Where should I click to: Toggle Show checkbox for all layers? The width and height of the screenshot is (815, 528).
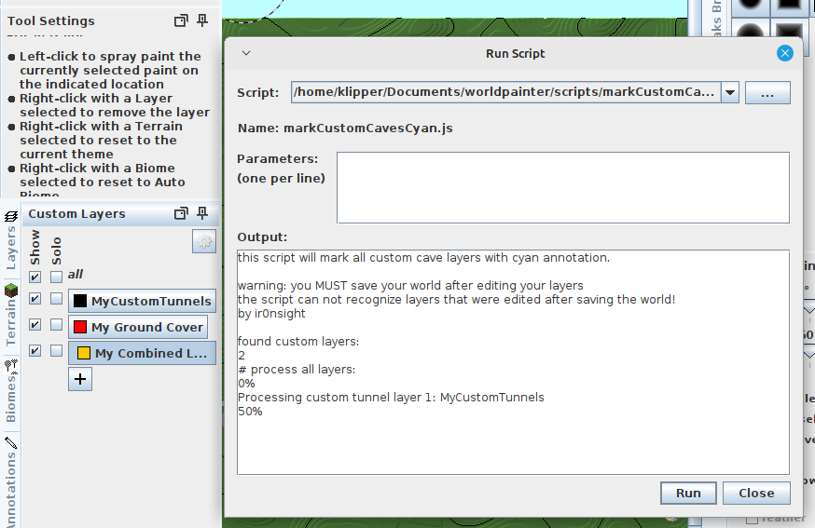(35, 277)
